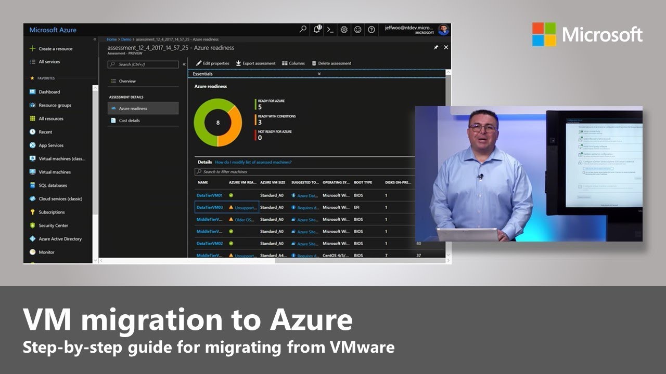666x374 pixels.
Task: Click the CentOS 4/5/... operating system cell
Action: [x=336, y=256]
